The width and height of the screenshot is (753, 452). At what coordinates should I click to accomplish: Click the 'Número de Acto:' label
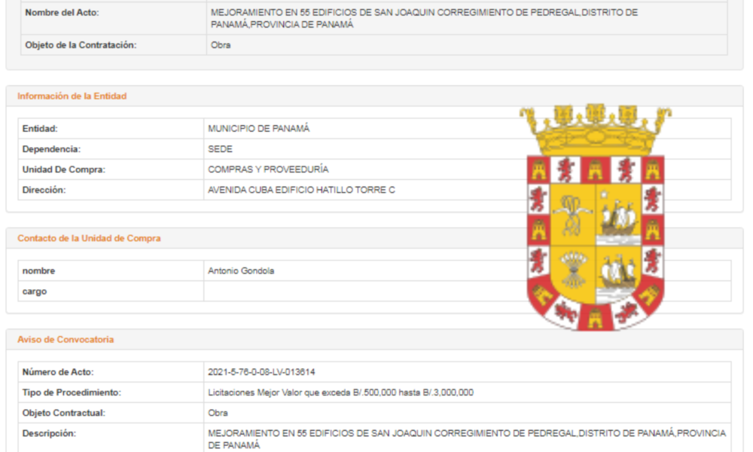click(58, 372)
